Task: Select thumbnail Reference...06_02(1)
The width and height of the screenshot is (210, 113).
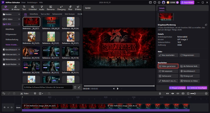Action: pos(31,22)
